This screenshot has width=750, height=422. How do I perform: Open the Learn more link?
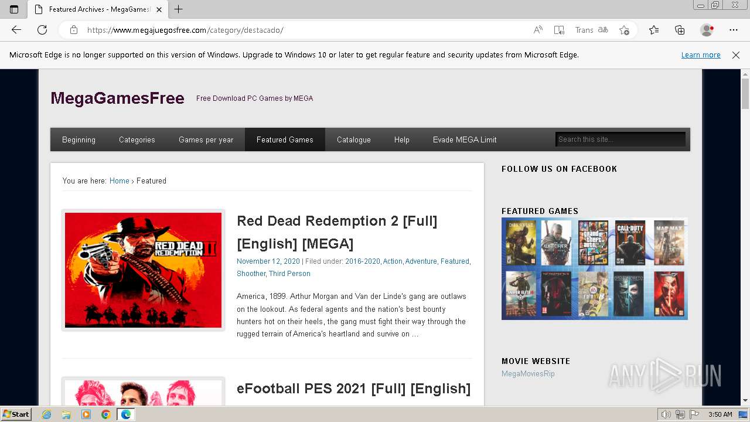(x=701, y=55)
